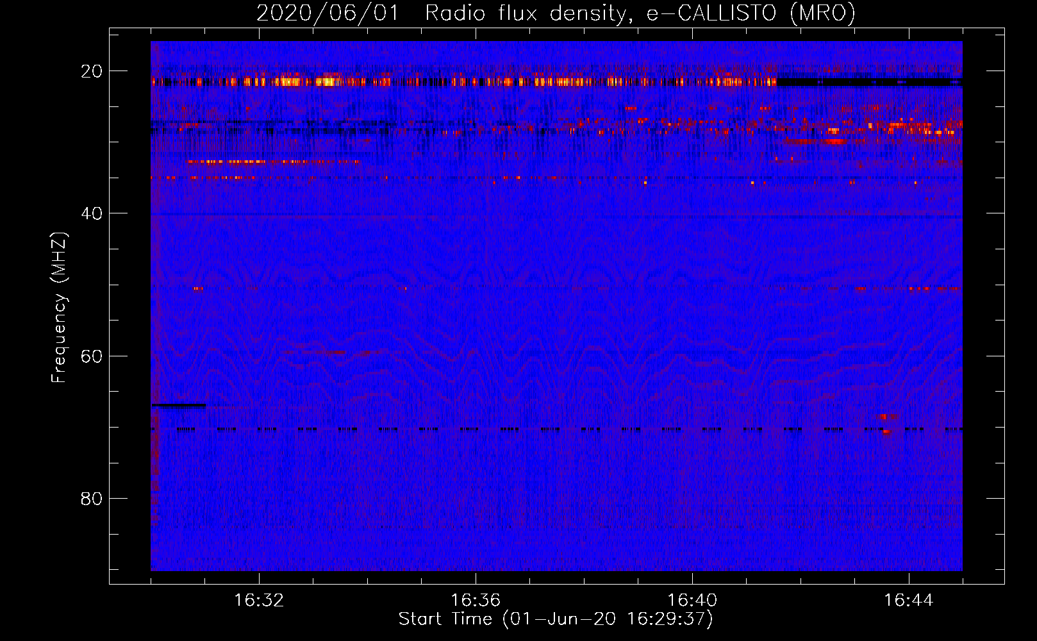
Task: Click the 16:36 time tick label
Action: pyautogui.click(x=476, y=601)
